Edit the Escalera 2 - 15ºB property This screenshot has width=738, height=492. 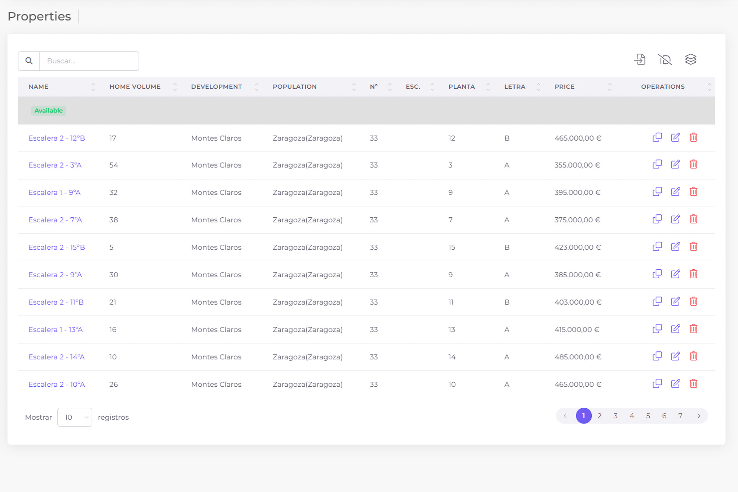675,247
